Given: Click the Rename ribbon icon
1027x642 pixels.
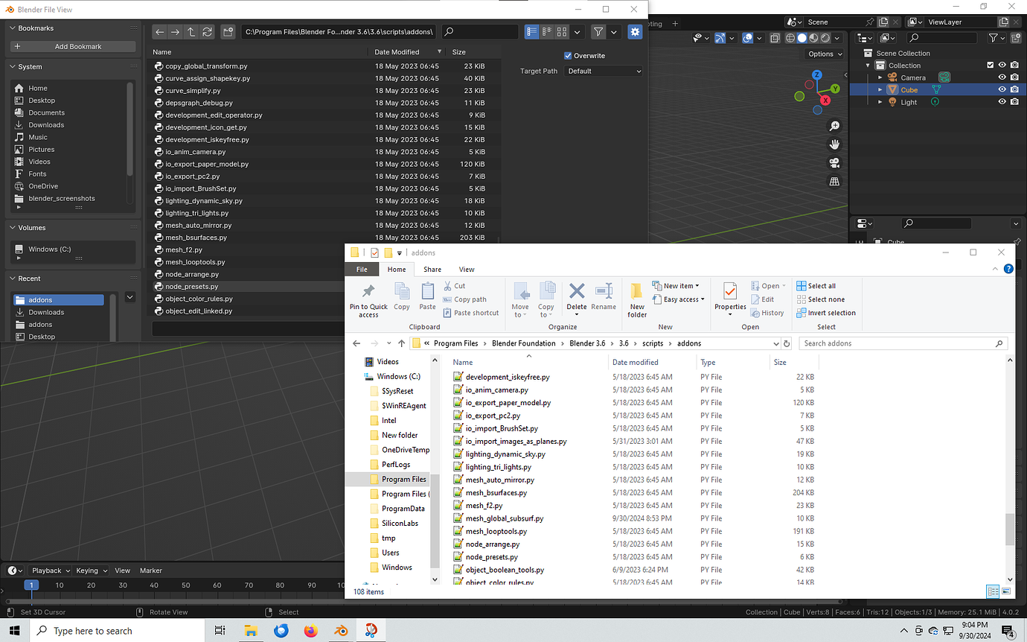Looking at the screenshot, I should pyautogui.click(x=604, y=297).
